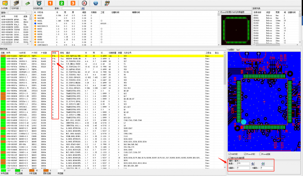Image resolution: width=303 pixels, height=176 pixels.
Task: Click the orange legend swatch labeled 35
Action: [x=32, y=170]
